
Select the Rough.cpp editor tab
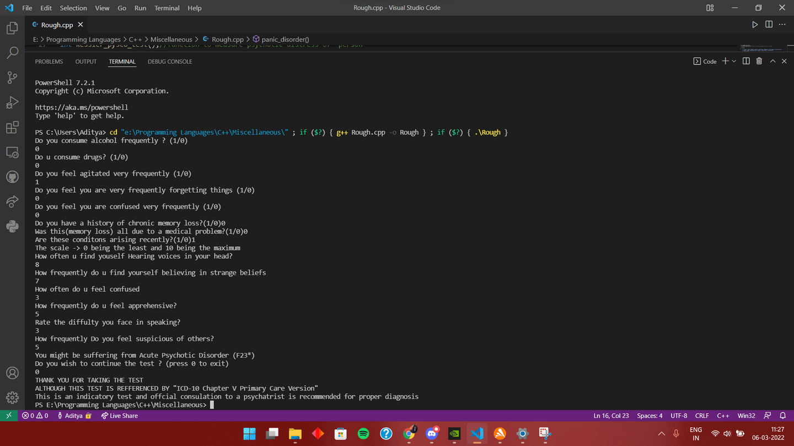pos(57,25)
